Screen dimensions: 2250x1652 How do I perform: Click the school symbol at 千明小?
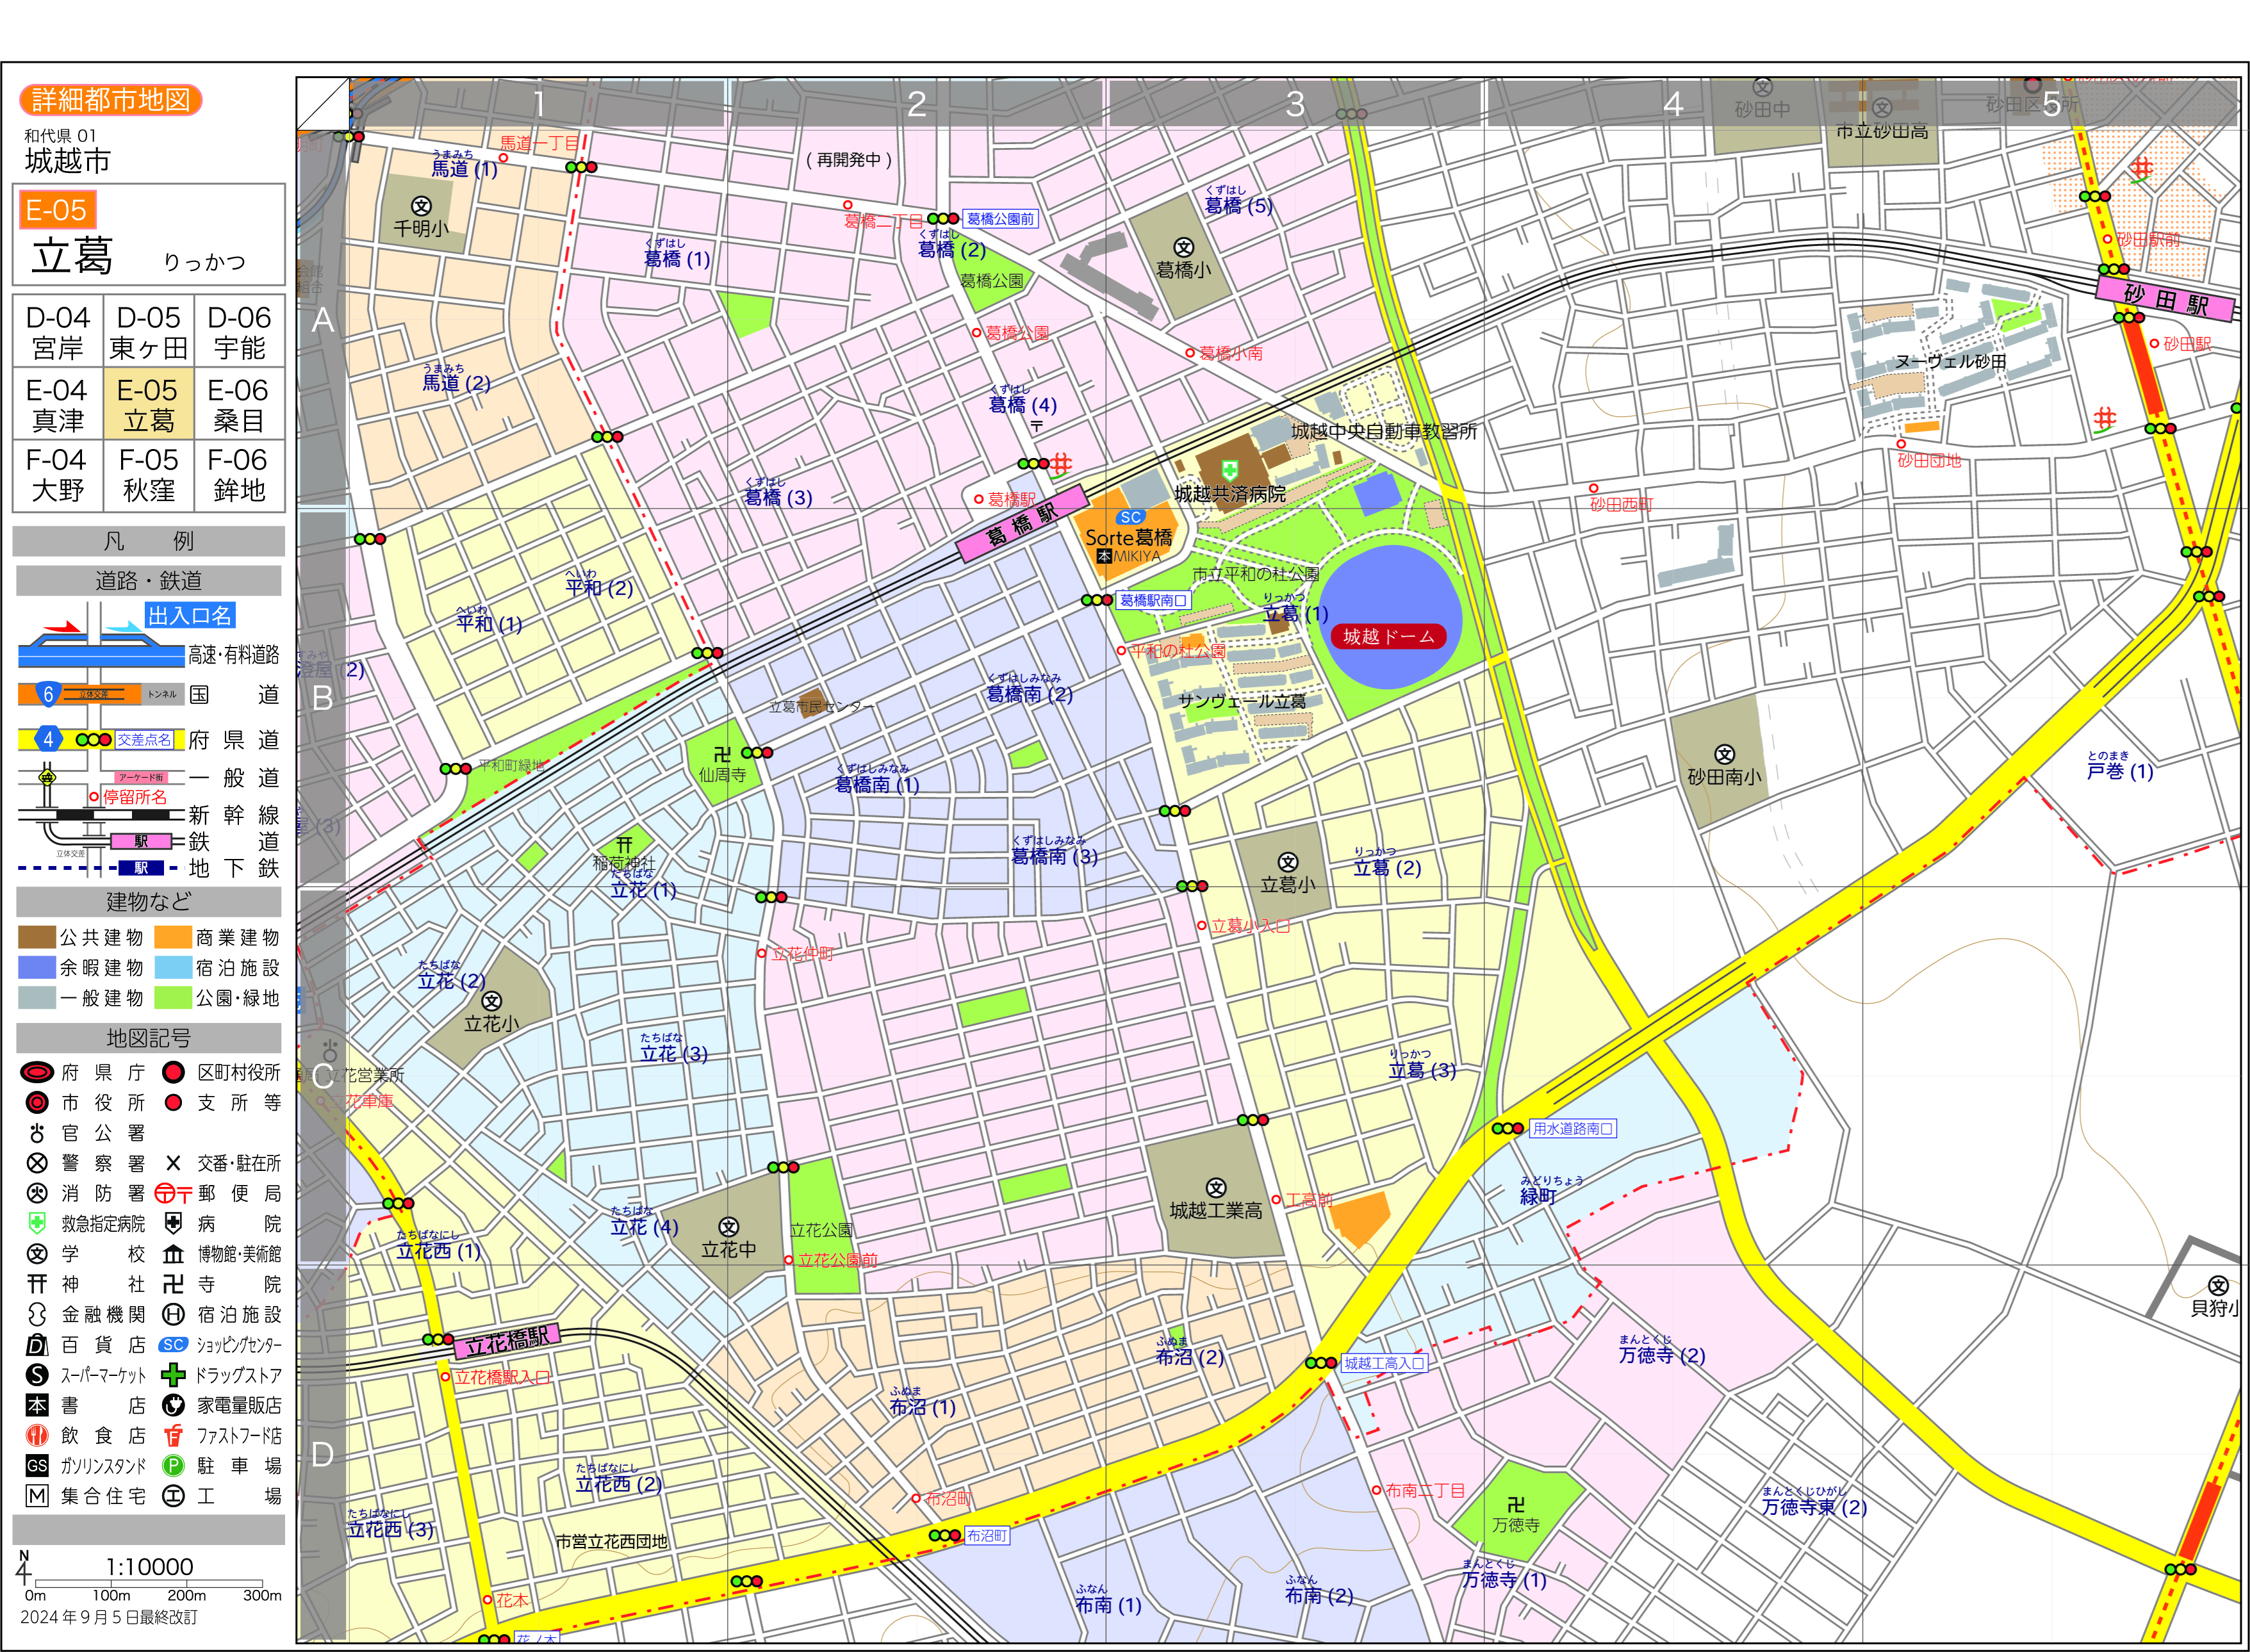421,207
